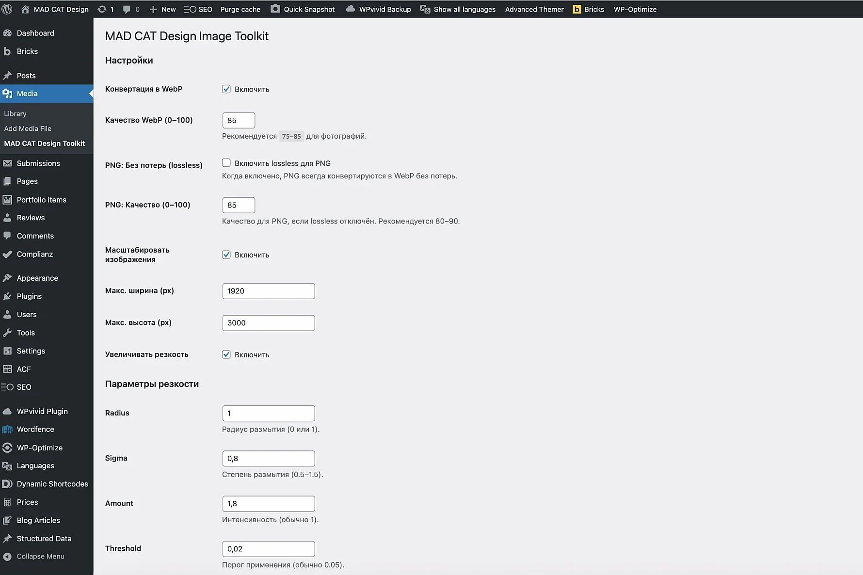This screenshot has height=575, width=863.
Task: Click the Reviews person icon
Action: point(7,218)
